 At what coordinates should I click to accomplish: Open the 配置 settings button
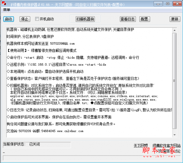(x=145, y=19)
